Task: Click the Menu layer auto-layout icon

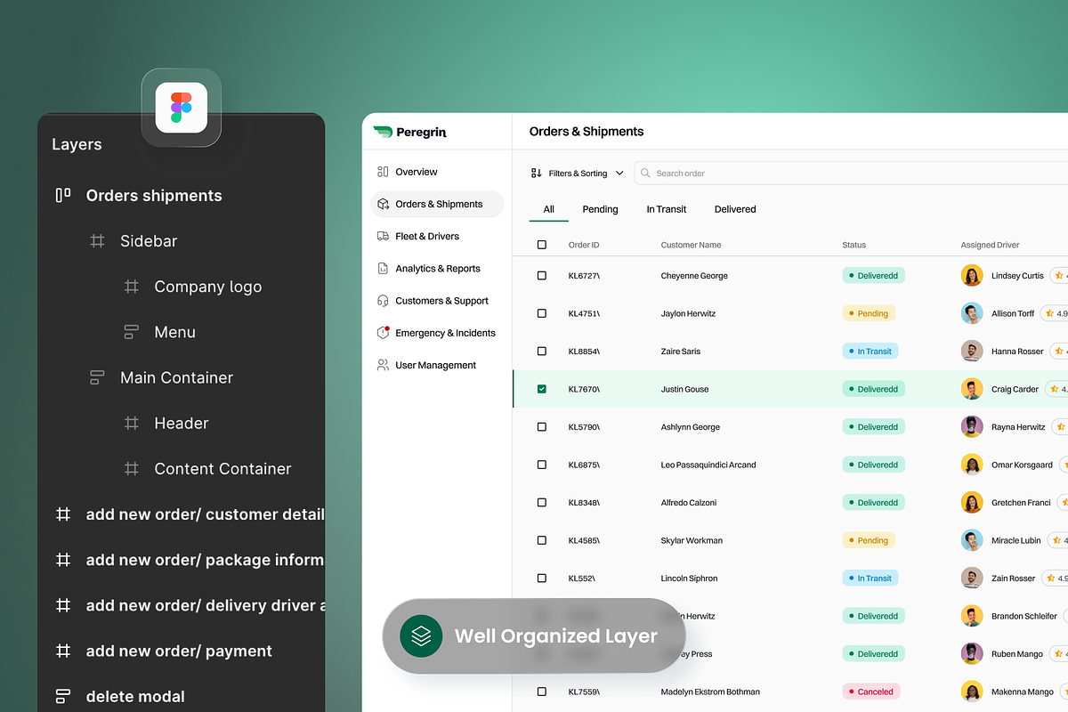Action: [131, 332]
